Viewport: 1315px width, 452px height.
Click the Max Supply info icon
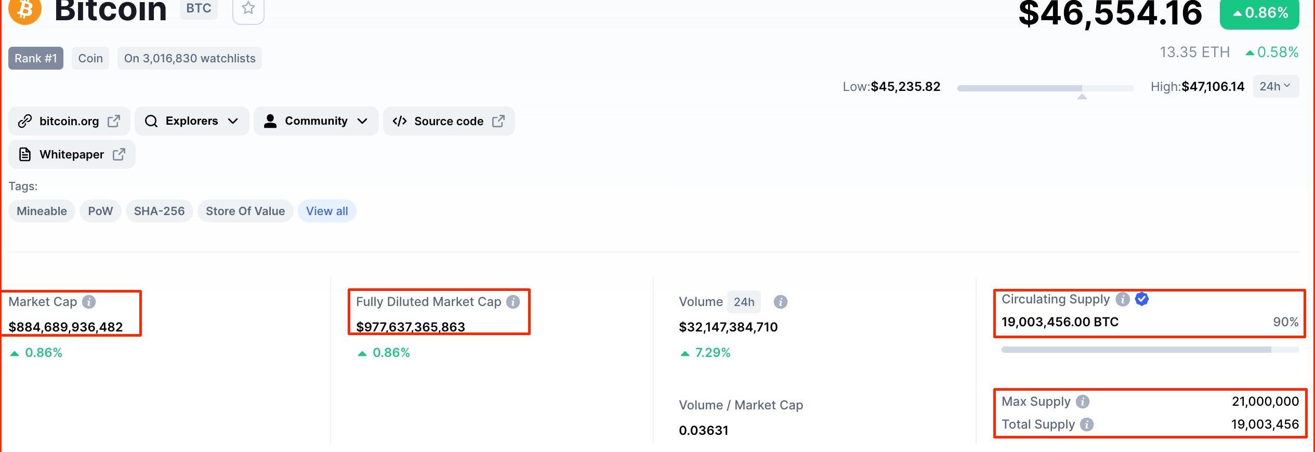coord(1083,402)
